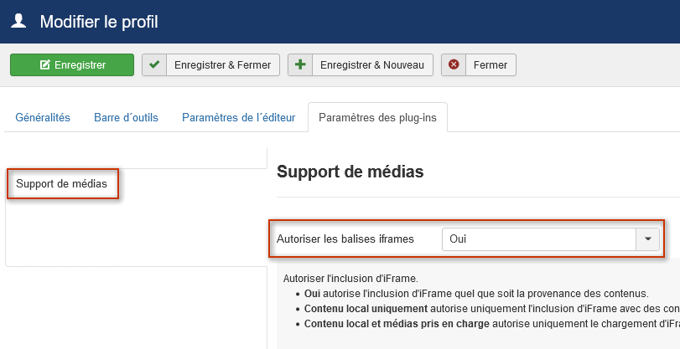Click the user profile icon in the header
This screenshot has width=680, height=349.
(x=19, y=21)
